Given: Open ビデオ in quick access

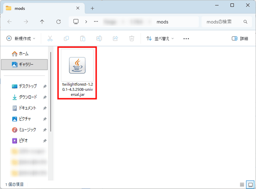Looking at the screenshot, I should click(x=24, y=141).
